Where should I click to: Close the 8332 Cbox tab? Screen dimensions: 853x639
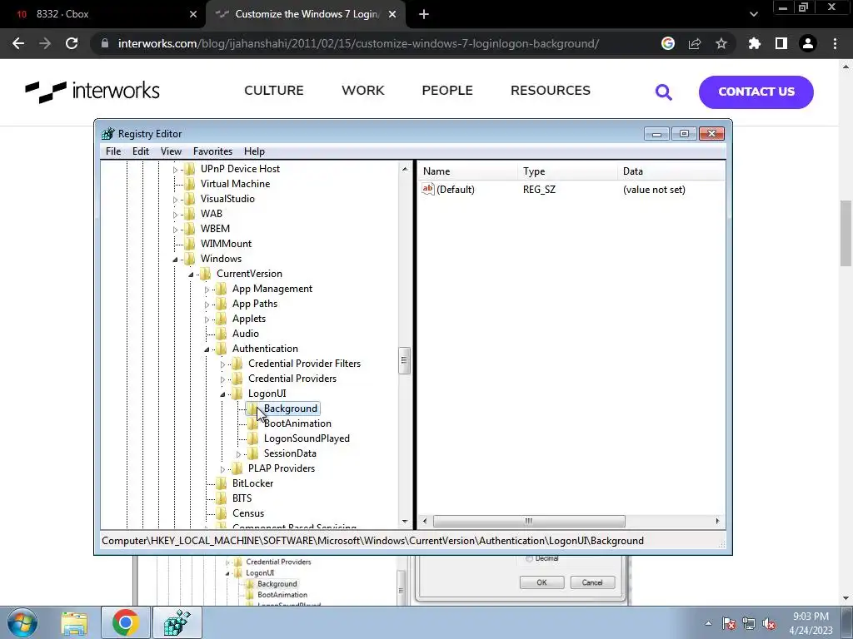pyautogui.click(x=193, y=14)
